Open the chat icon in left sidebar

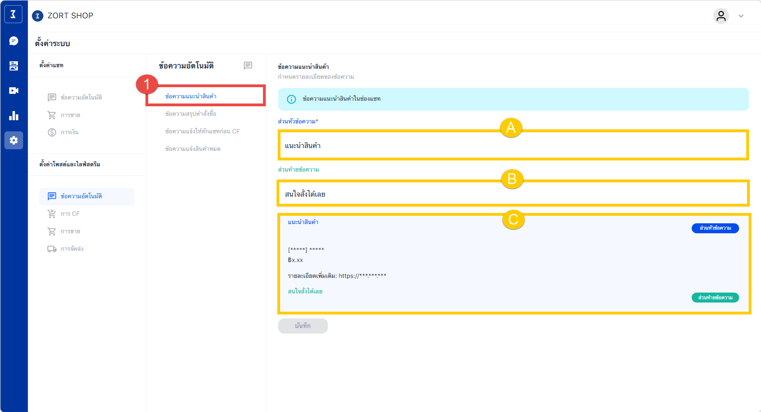14,41
